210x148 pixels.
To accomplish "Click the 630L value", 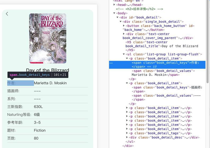I will click(38, 107).
